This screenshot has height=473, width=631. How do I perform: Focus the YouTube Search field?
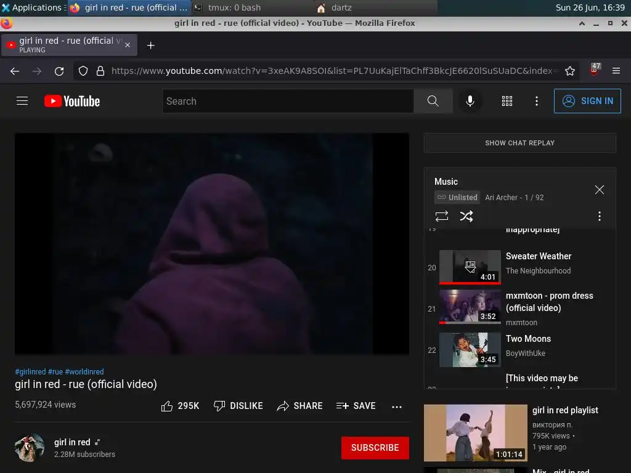tap(288, 101)
